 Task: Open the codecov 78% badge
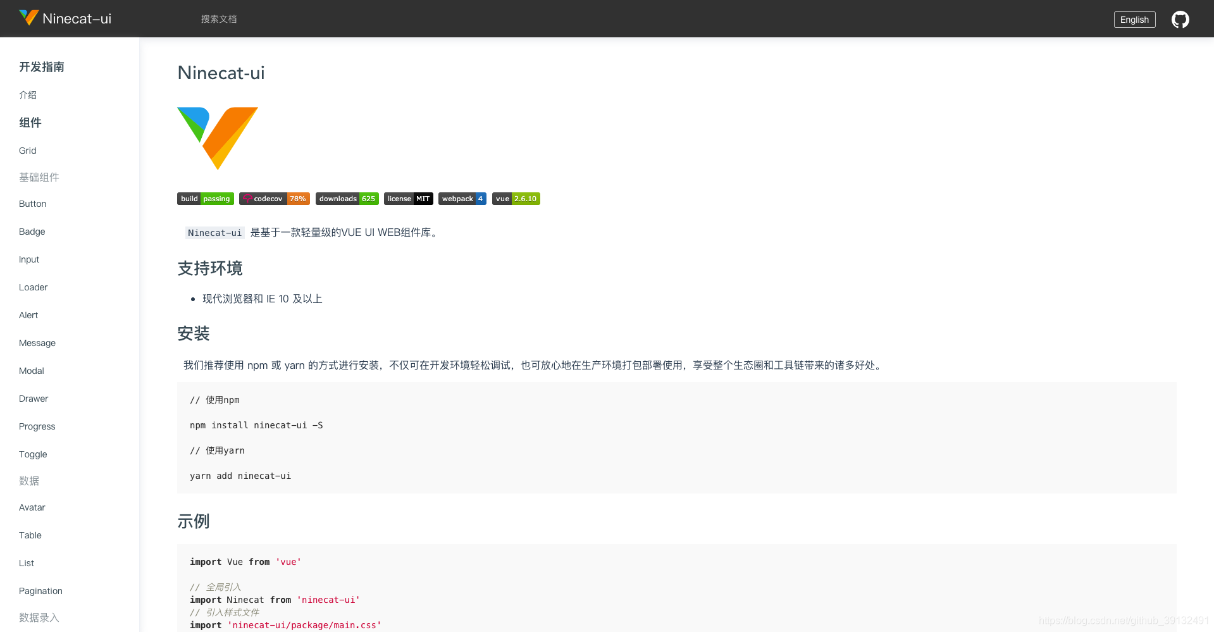click(275, 199)
